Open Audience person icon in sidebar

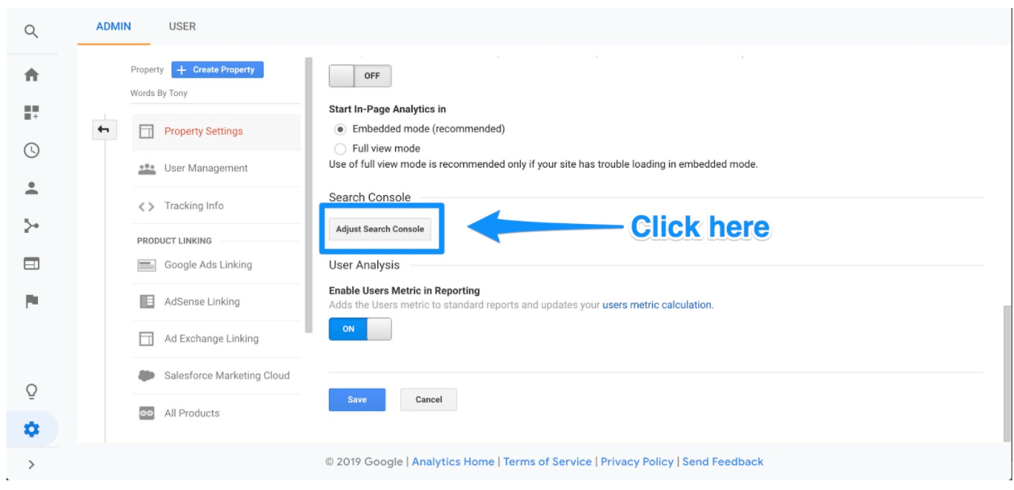click(x=31, y=189)
